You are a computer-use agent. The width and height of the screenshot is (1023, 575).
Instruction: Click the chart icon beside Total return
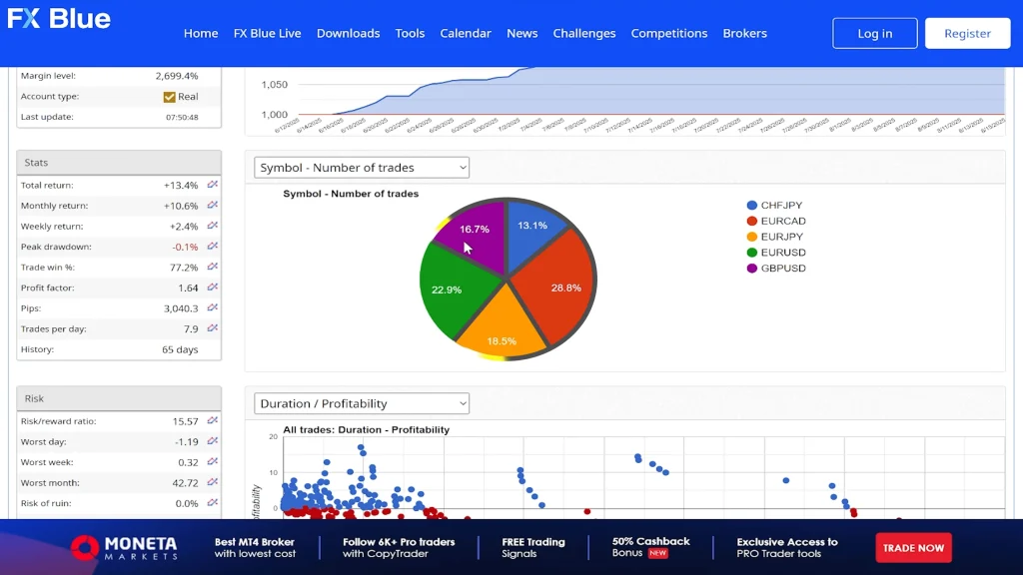click(212, 186)
